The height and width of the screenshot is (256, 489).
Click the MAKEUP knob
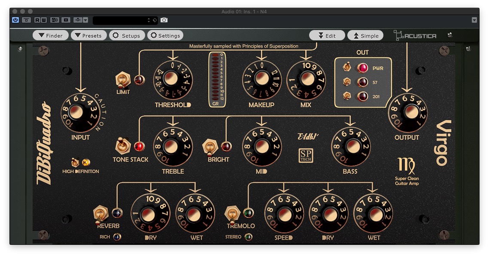261,80
